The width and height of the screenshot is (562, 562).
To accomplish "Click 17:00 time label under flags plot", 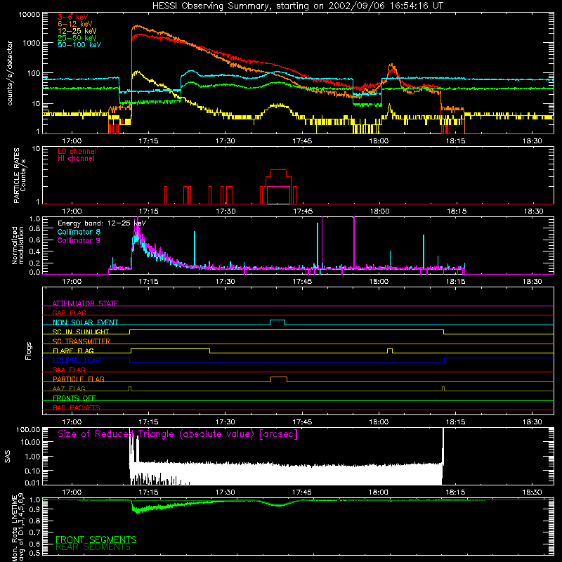I will click(72, 422).
